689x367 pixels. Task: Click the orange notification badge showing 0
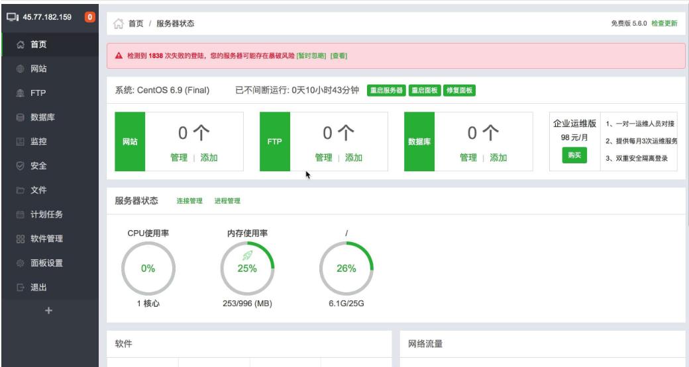pyautogui.click(x=89, y=17)
